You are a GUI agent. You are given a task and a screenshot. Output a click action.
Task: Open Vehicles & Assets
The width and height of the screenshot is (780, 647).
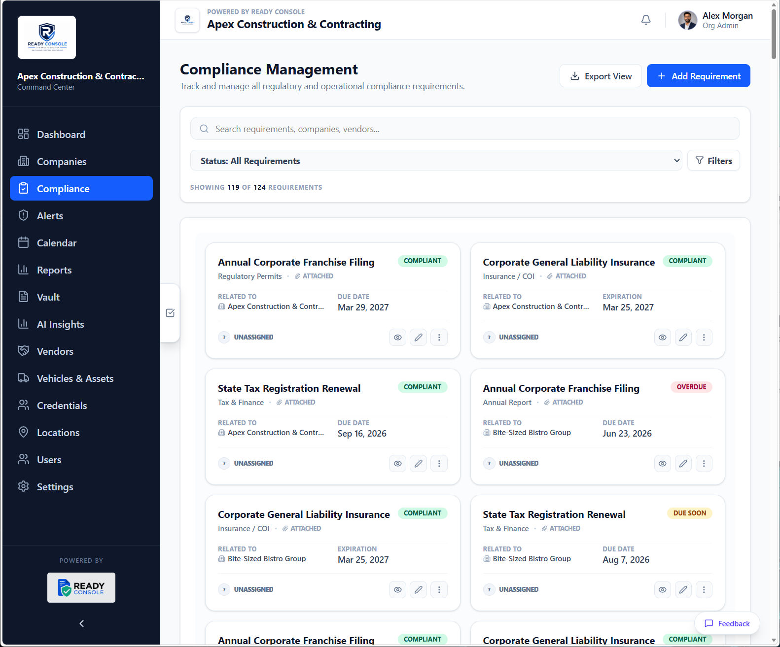pos(81,378)
